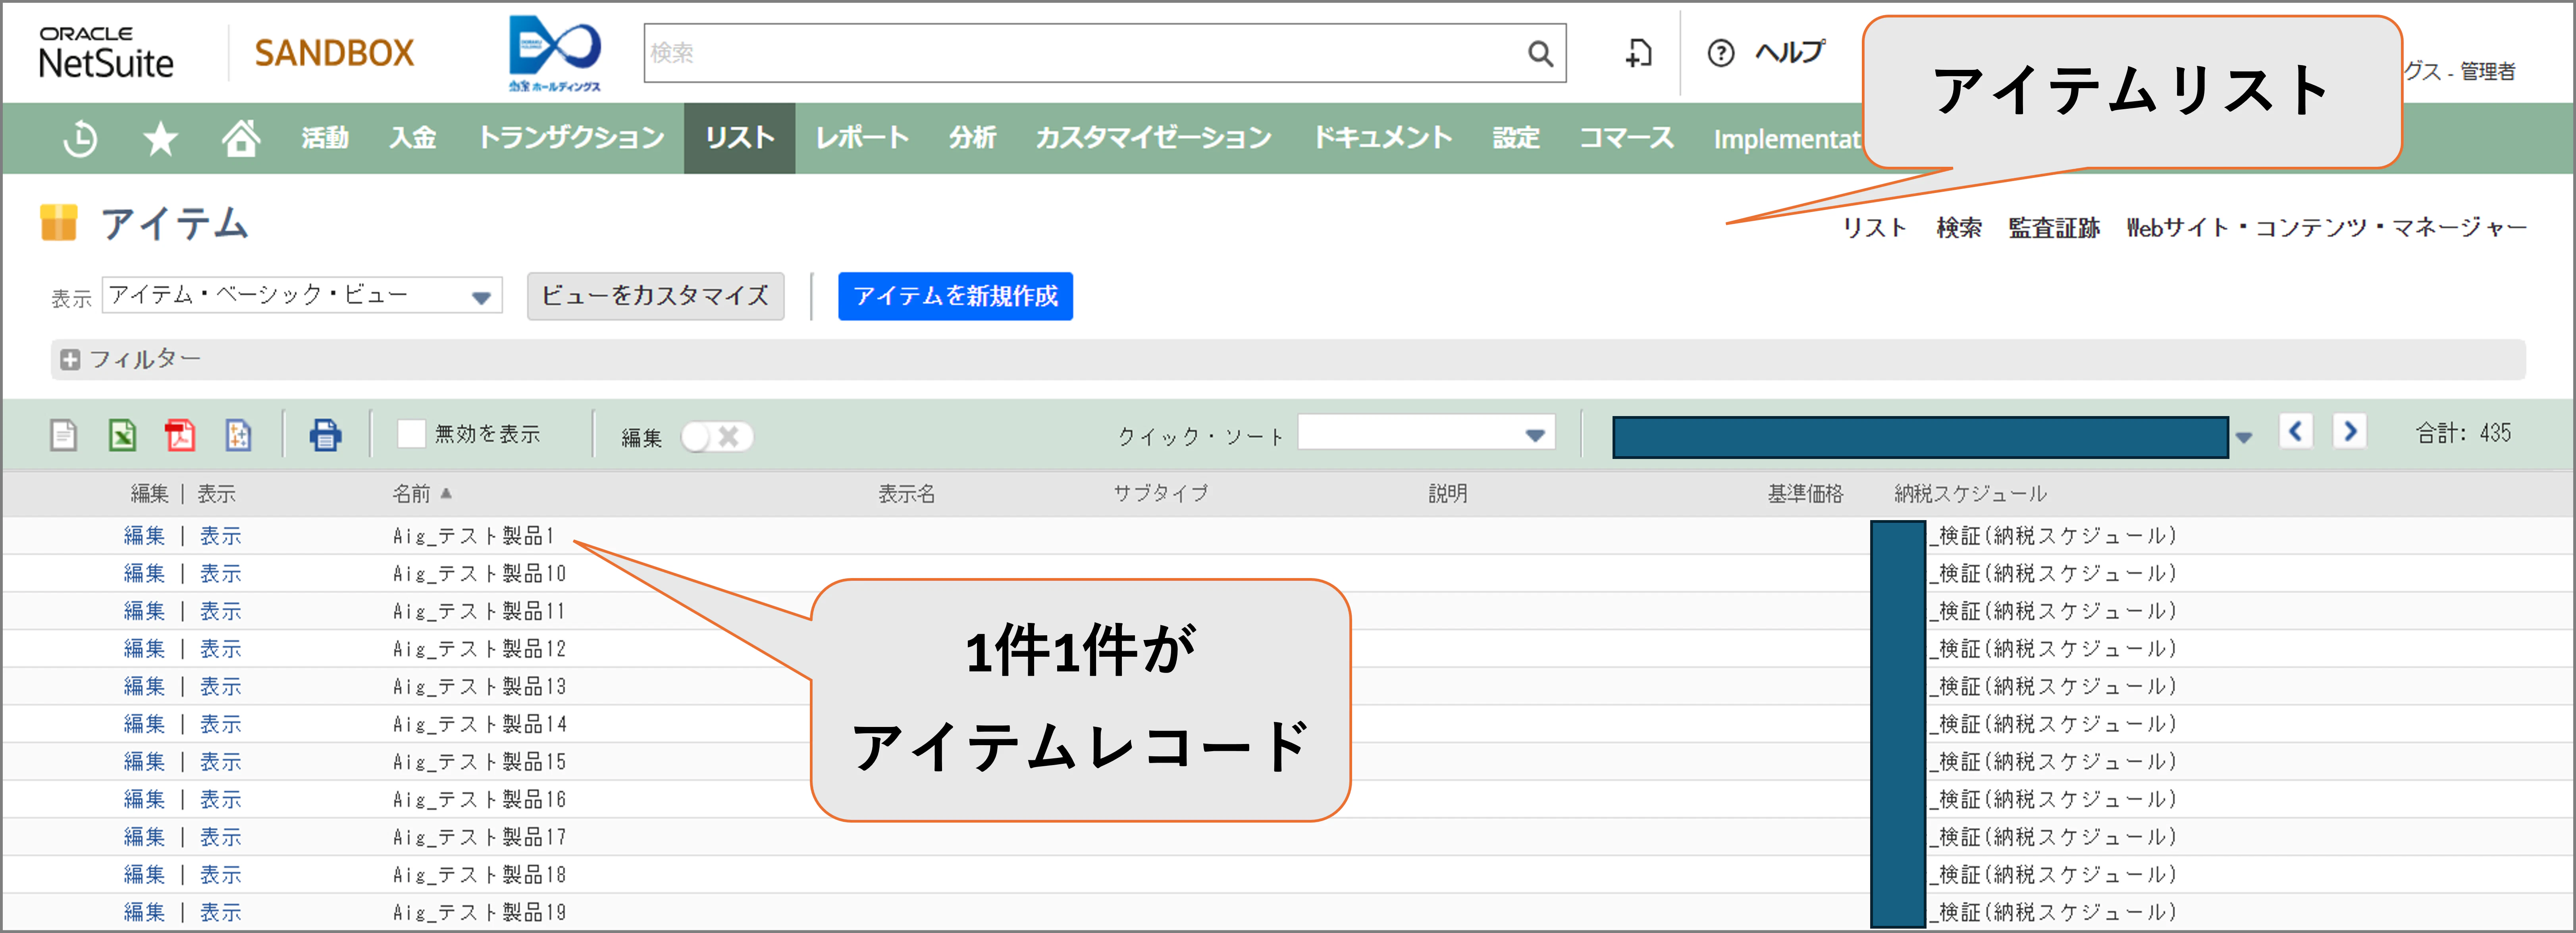Select the Aig_テスト製品19 name cell
The image size is (2576, 933).
pos(480,912)
